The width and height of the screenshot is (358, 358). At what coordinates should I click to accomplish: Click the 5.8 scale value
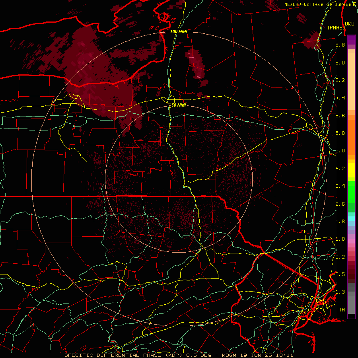pos(340,133)
